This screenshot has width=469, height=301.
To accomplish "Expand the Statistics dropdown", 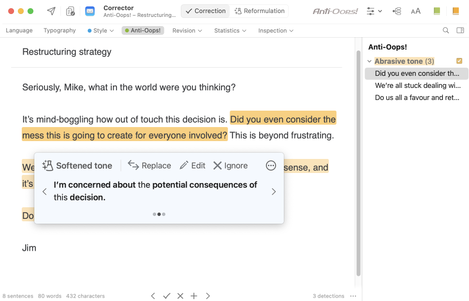I will (230, 30).
